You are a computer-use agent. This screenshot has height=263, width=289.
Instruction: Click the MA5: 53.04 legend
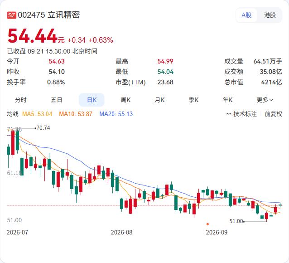[37, 114]
